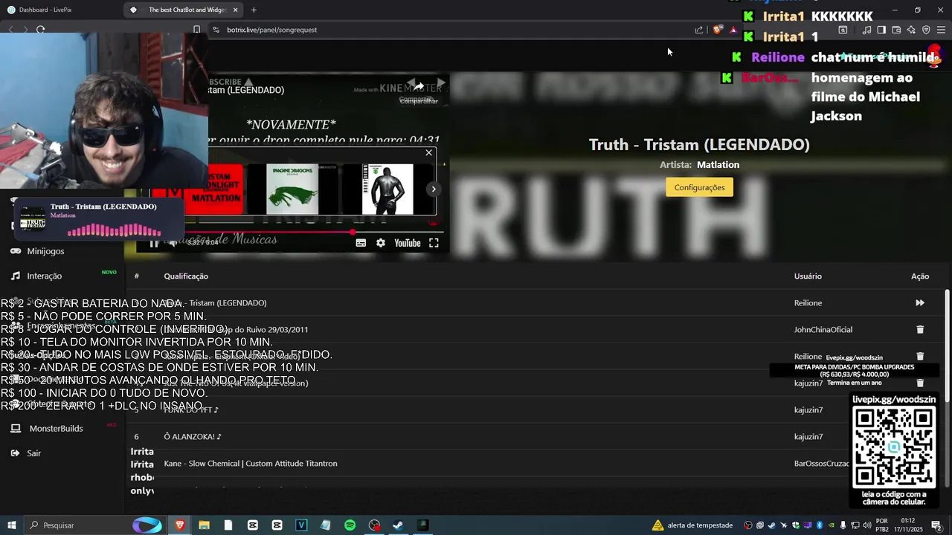Click the botrix.live address bar
The image size is (952, 535).
tap(446, 30)
